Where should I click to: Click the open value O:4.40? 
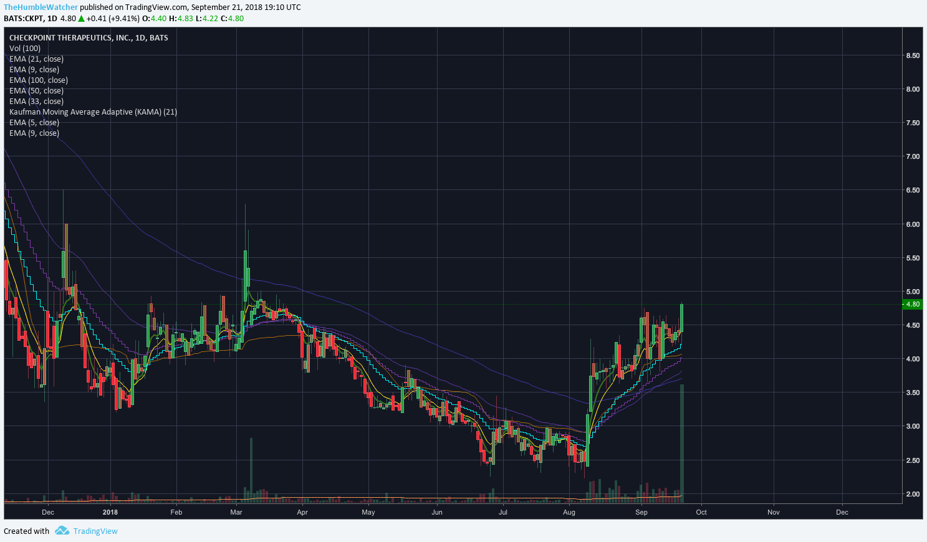153,18
